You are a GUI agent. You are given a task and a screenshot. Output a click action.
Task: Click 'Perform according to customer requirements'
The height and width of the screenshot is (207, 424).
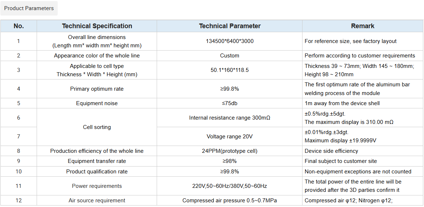(360, 56)
